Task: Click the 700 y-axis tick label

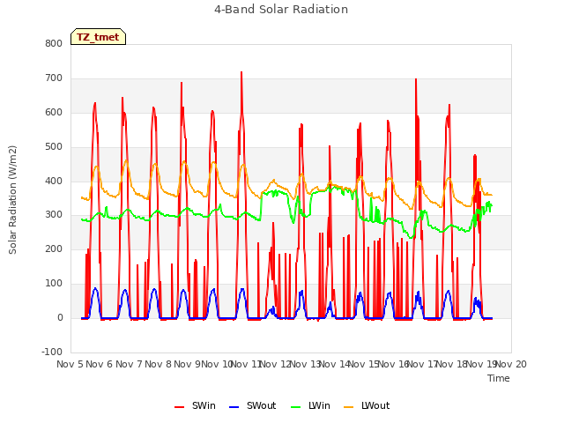Action: pyautogui.click(x=54, y=78)
